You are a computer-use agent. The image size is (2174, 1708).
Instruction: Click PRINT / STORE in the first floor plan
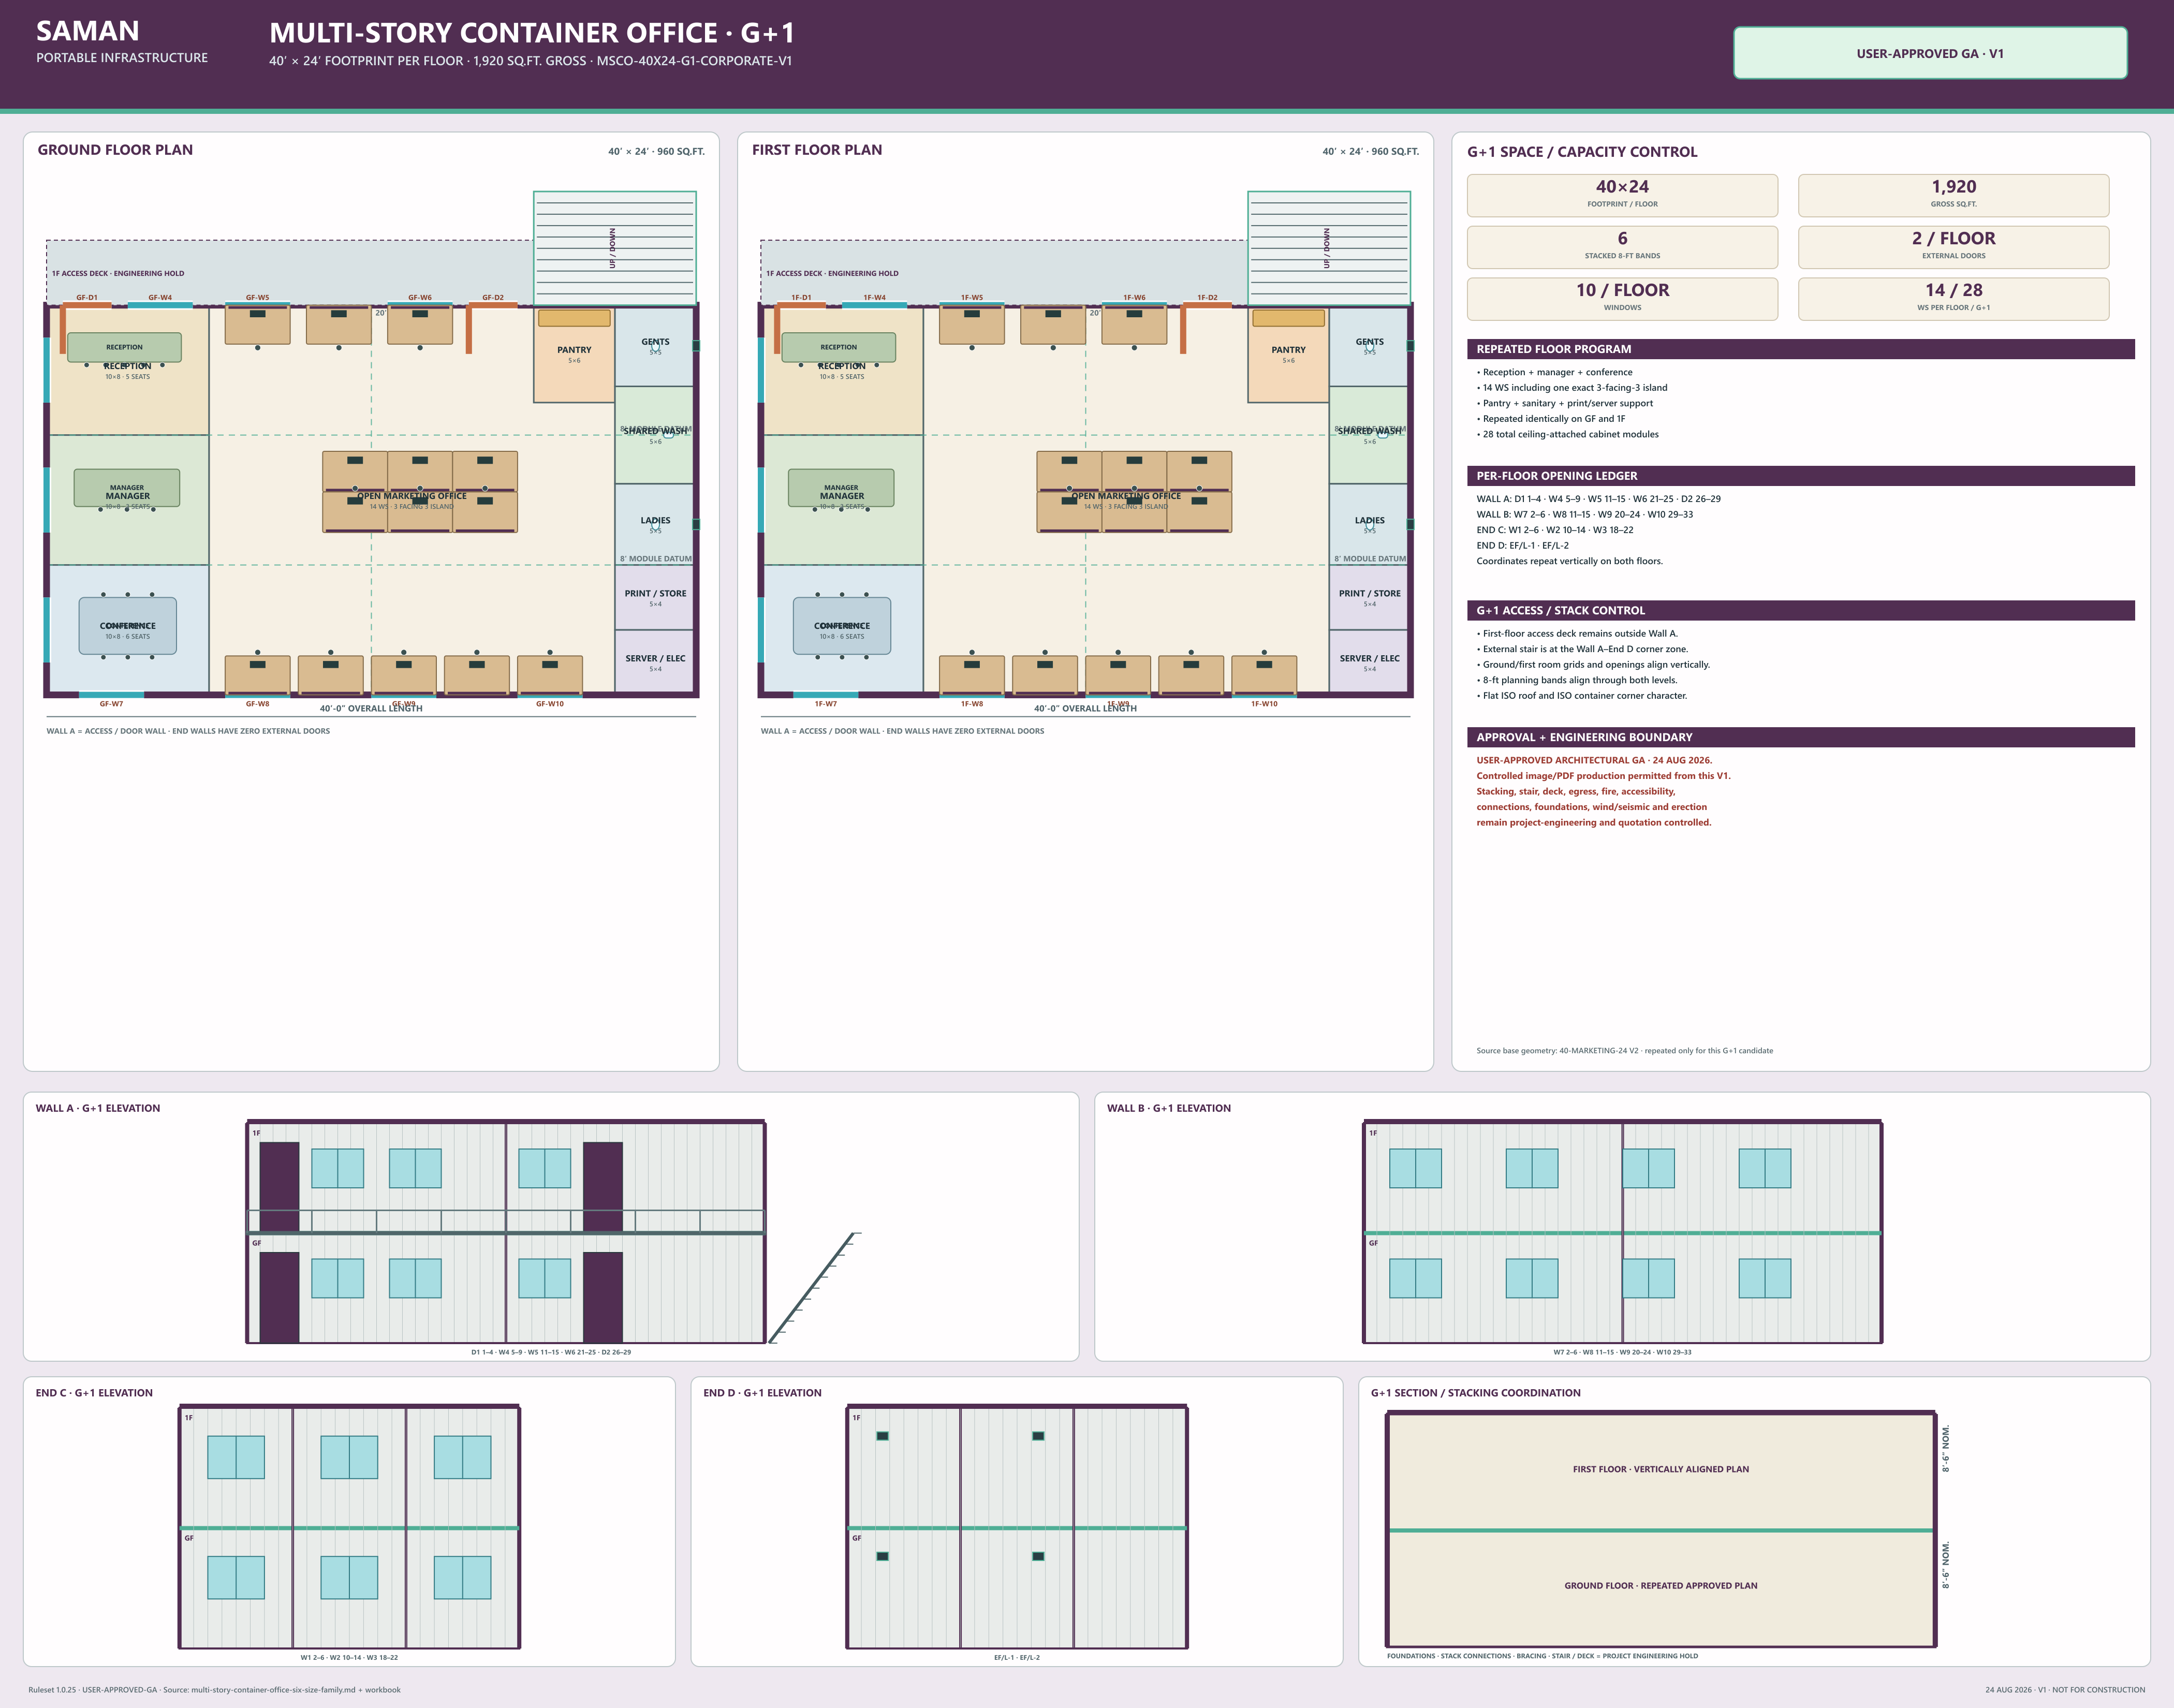tap(1369, 597)
